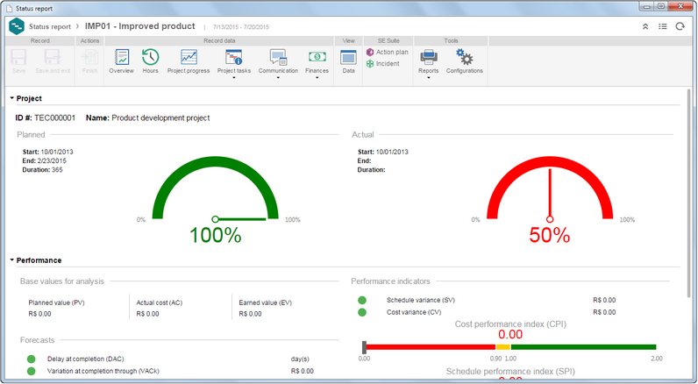
Task: Click the document icon in title bar
Action: tap(9, 9)
